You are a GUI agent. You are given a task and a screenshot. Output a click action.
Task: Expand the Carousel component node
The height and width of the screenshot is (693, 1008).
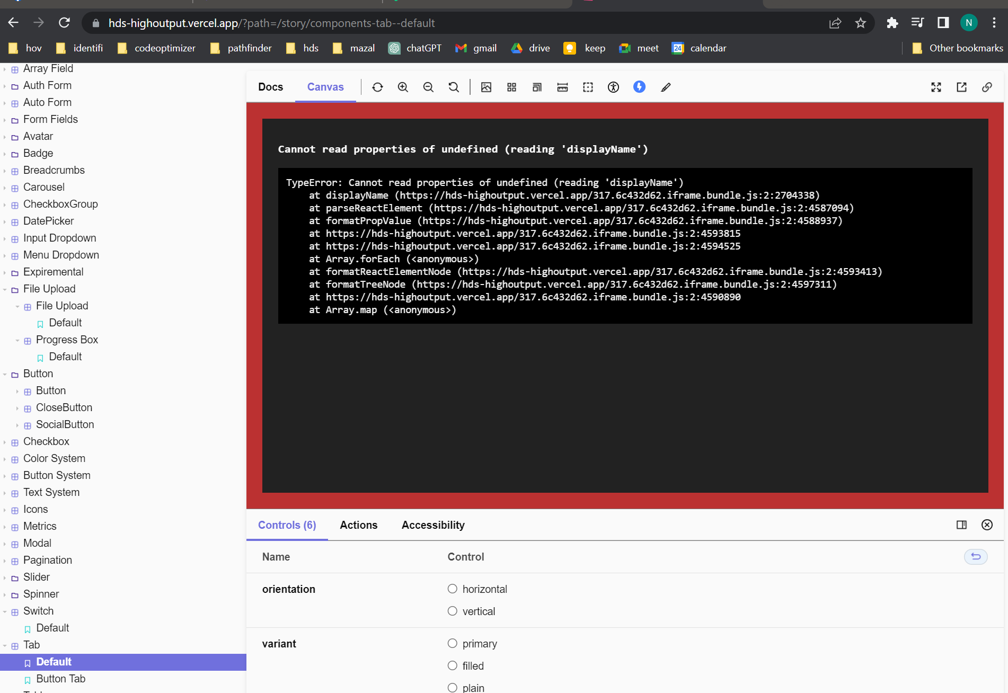point(44,187)
